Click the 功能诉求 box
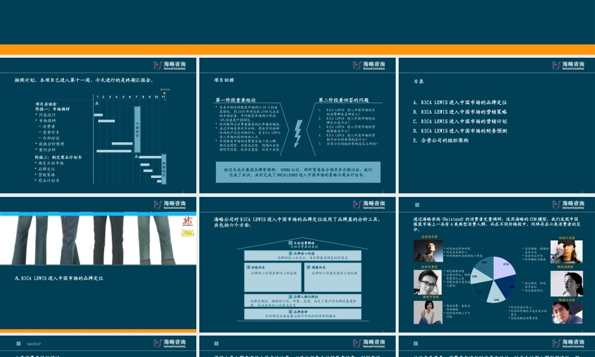 pyautogui.click(x=273, y=277)
